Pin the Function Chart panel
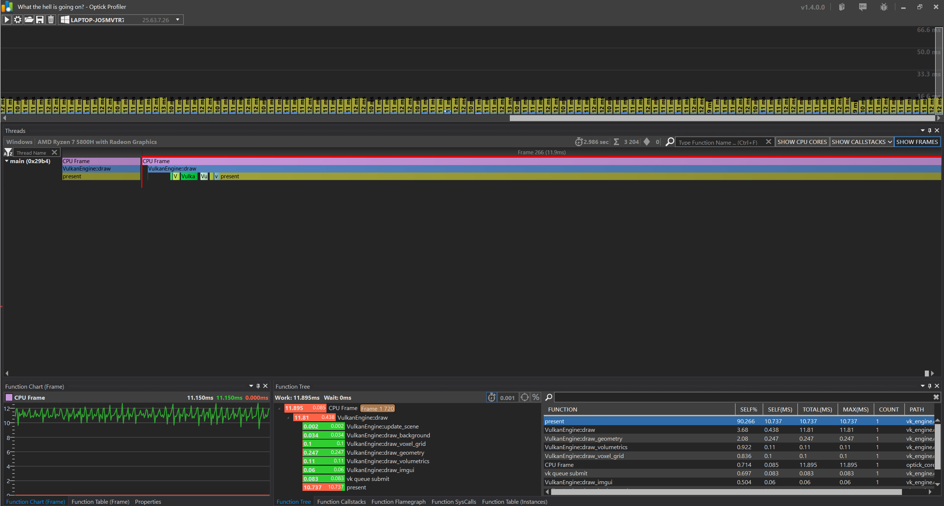This screenshot has width=944, height=506. [x=258, y=386]
